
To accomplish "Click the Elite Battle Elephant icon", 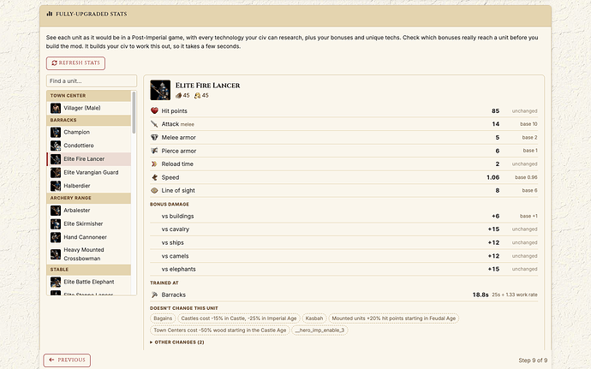I will [56, 282].
